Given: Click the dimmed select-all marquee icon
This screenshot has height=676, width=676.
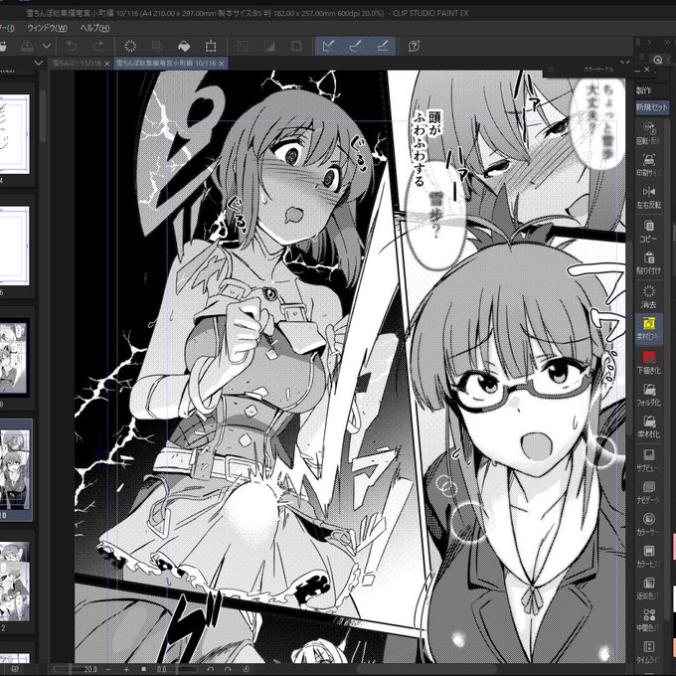Looking at the screenshot, I should [x=243, y=46].
